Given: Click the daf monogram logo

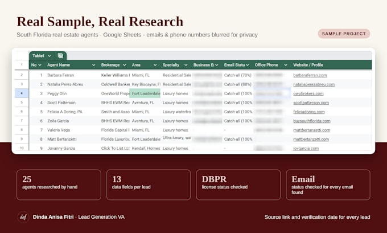Looking at the screenshot, I should coord(23,217).
